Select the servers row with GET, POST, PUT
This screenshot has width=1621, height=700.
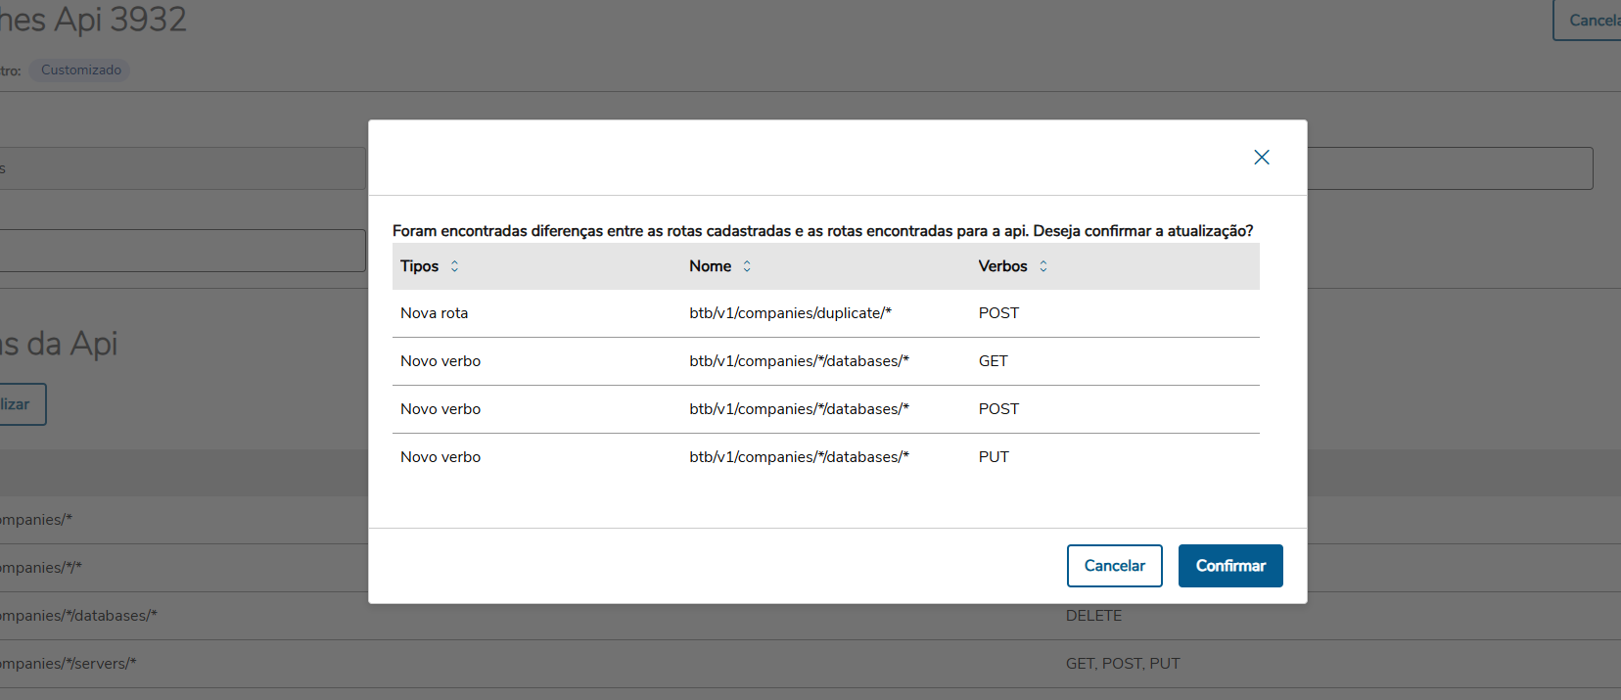coord(1123,664)
